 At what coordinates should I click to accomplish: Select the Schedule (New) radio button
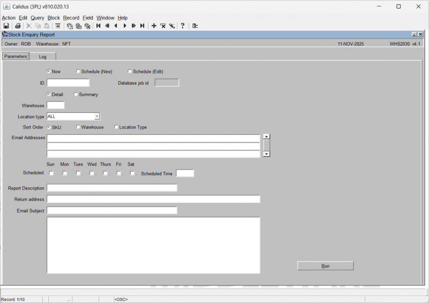point(78,71)
